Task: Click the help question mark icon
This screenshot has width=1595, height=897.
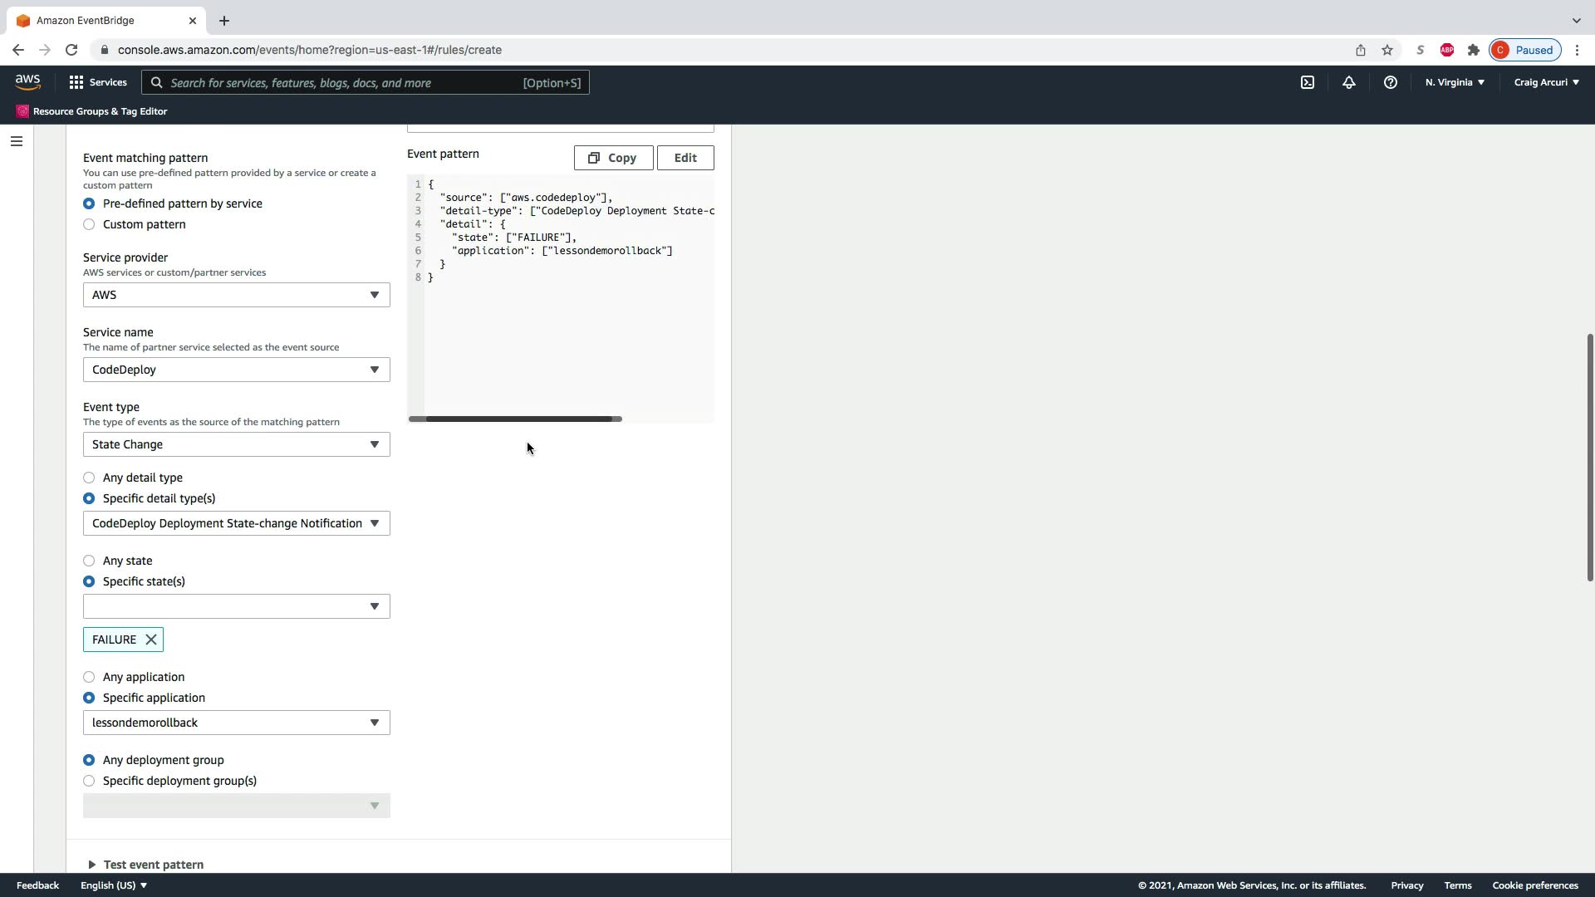Action: pyautogui.click(x=1390, y=82)
